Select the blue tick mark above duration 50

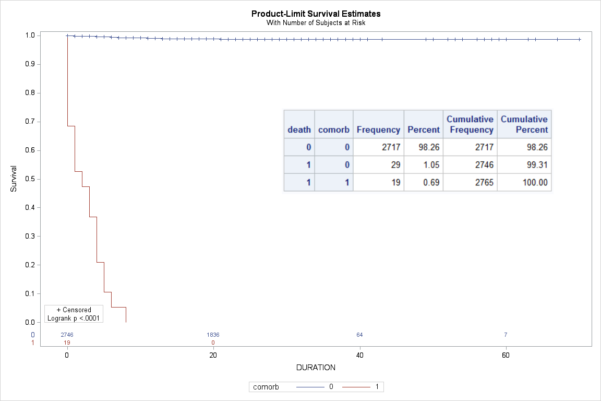[x=432, y=38]
